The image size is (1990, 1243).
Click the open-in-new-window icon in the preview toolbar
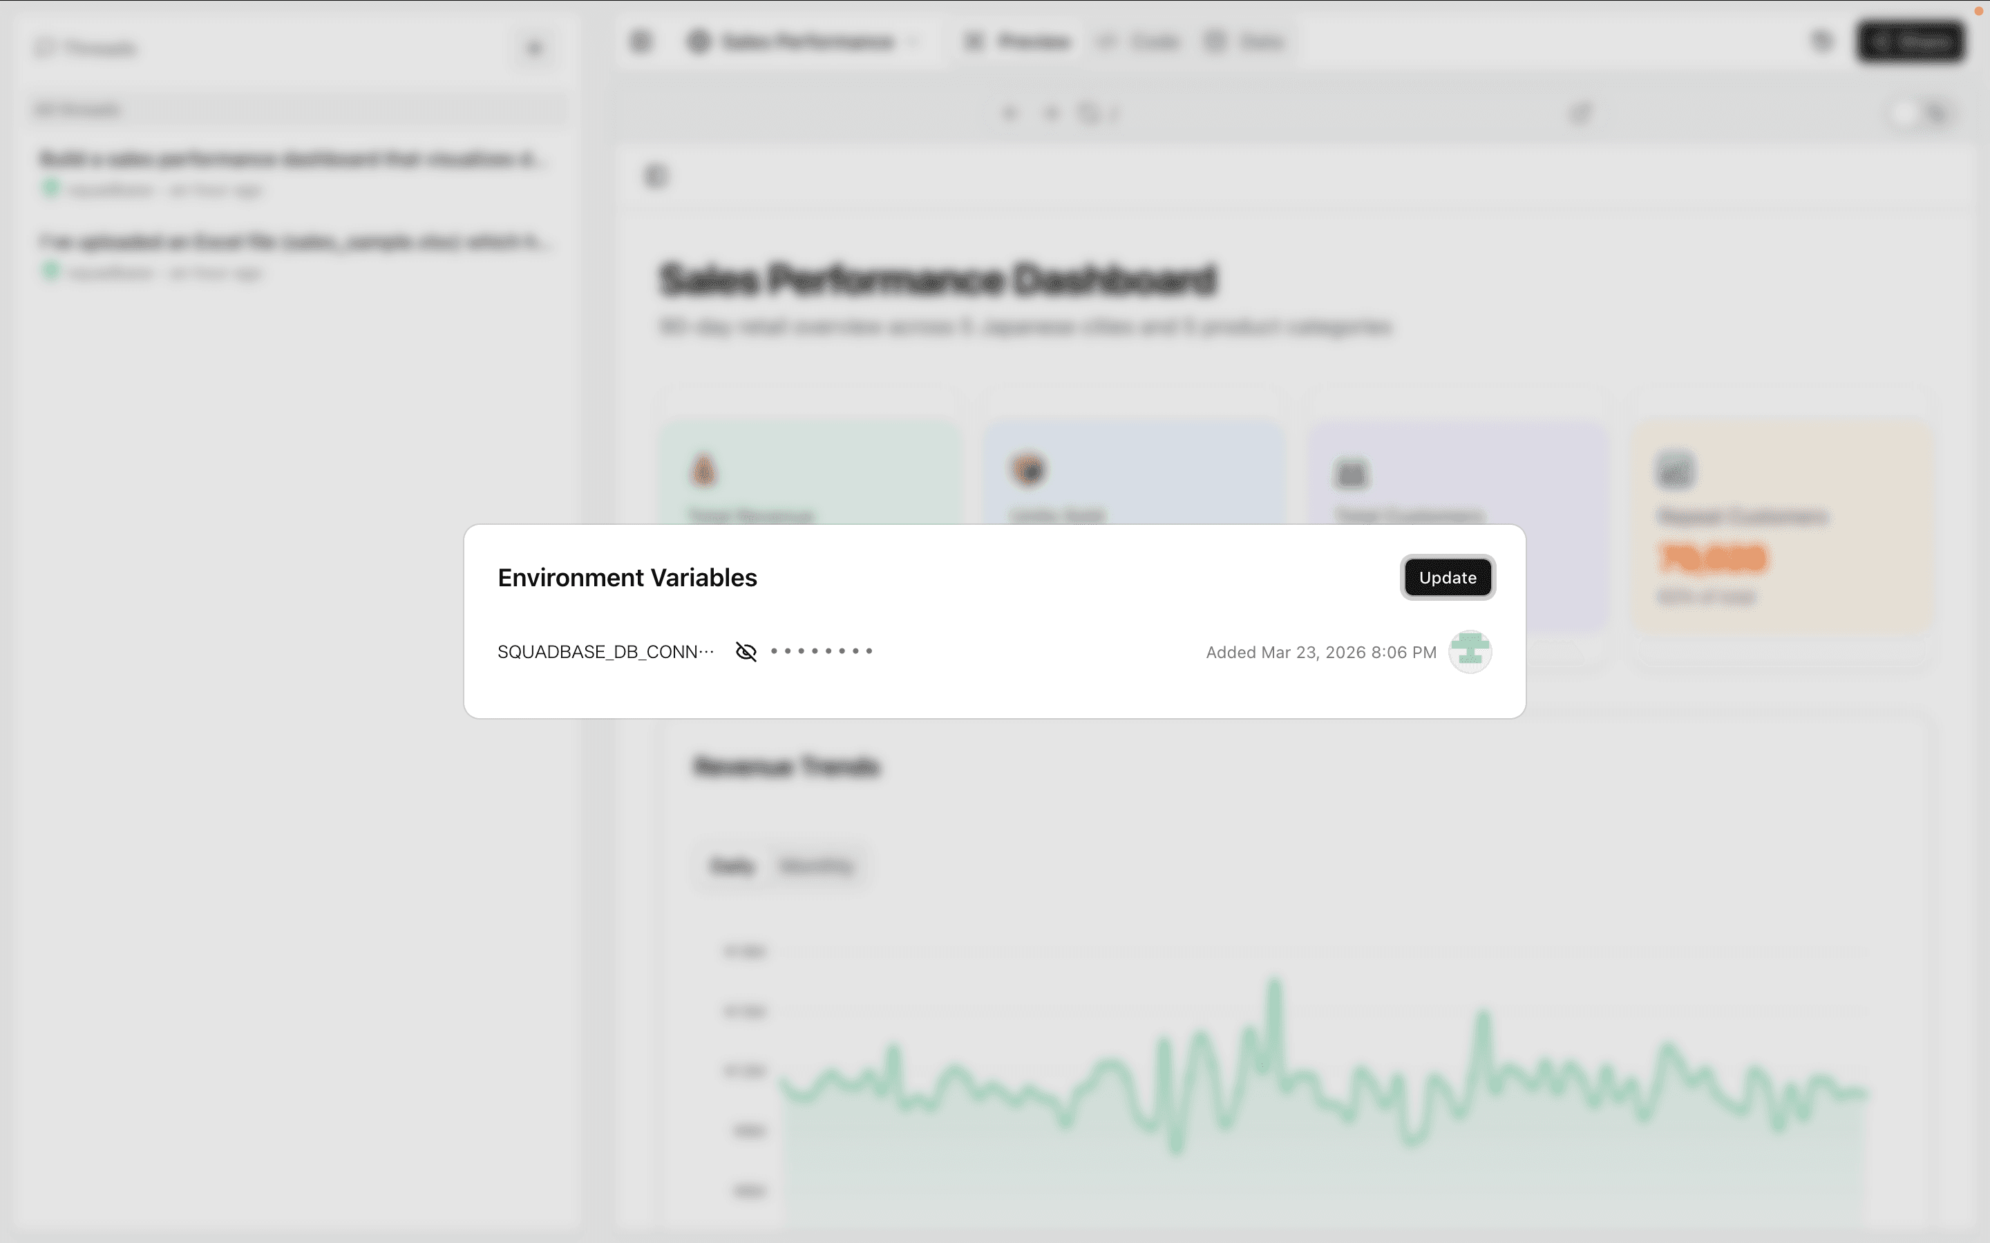1580,113
